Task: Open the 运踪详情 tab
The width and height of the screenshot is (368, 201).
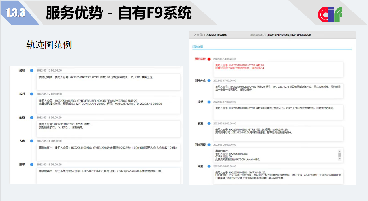Action: [x=198, y=46]
